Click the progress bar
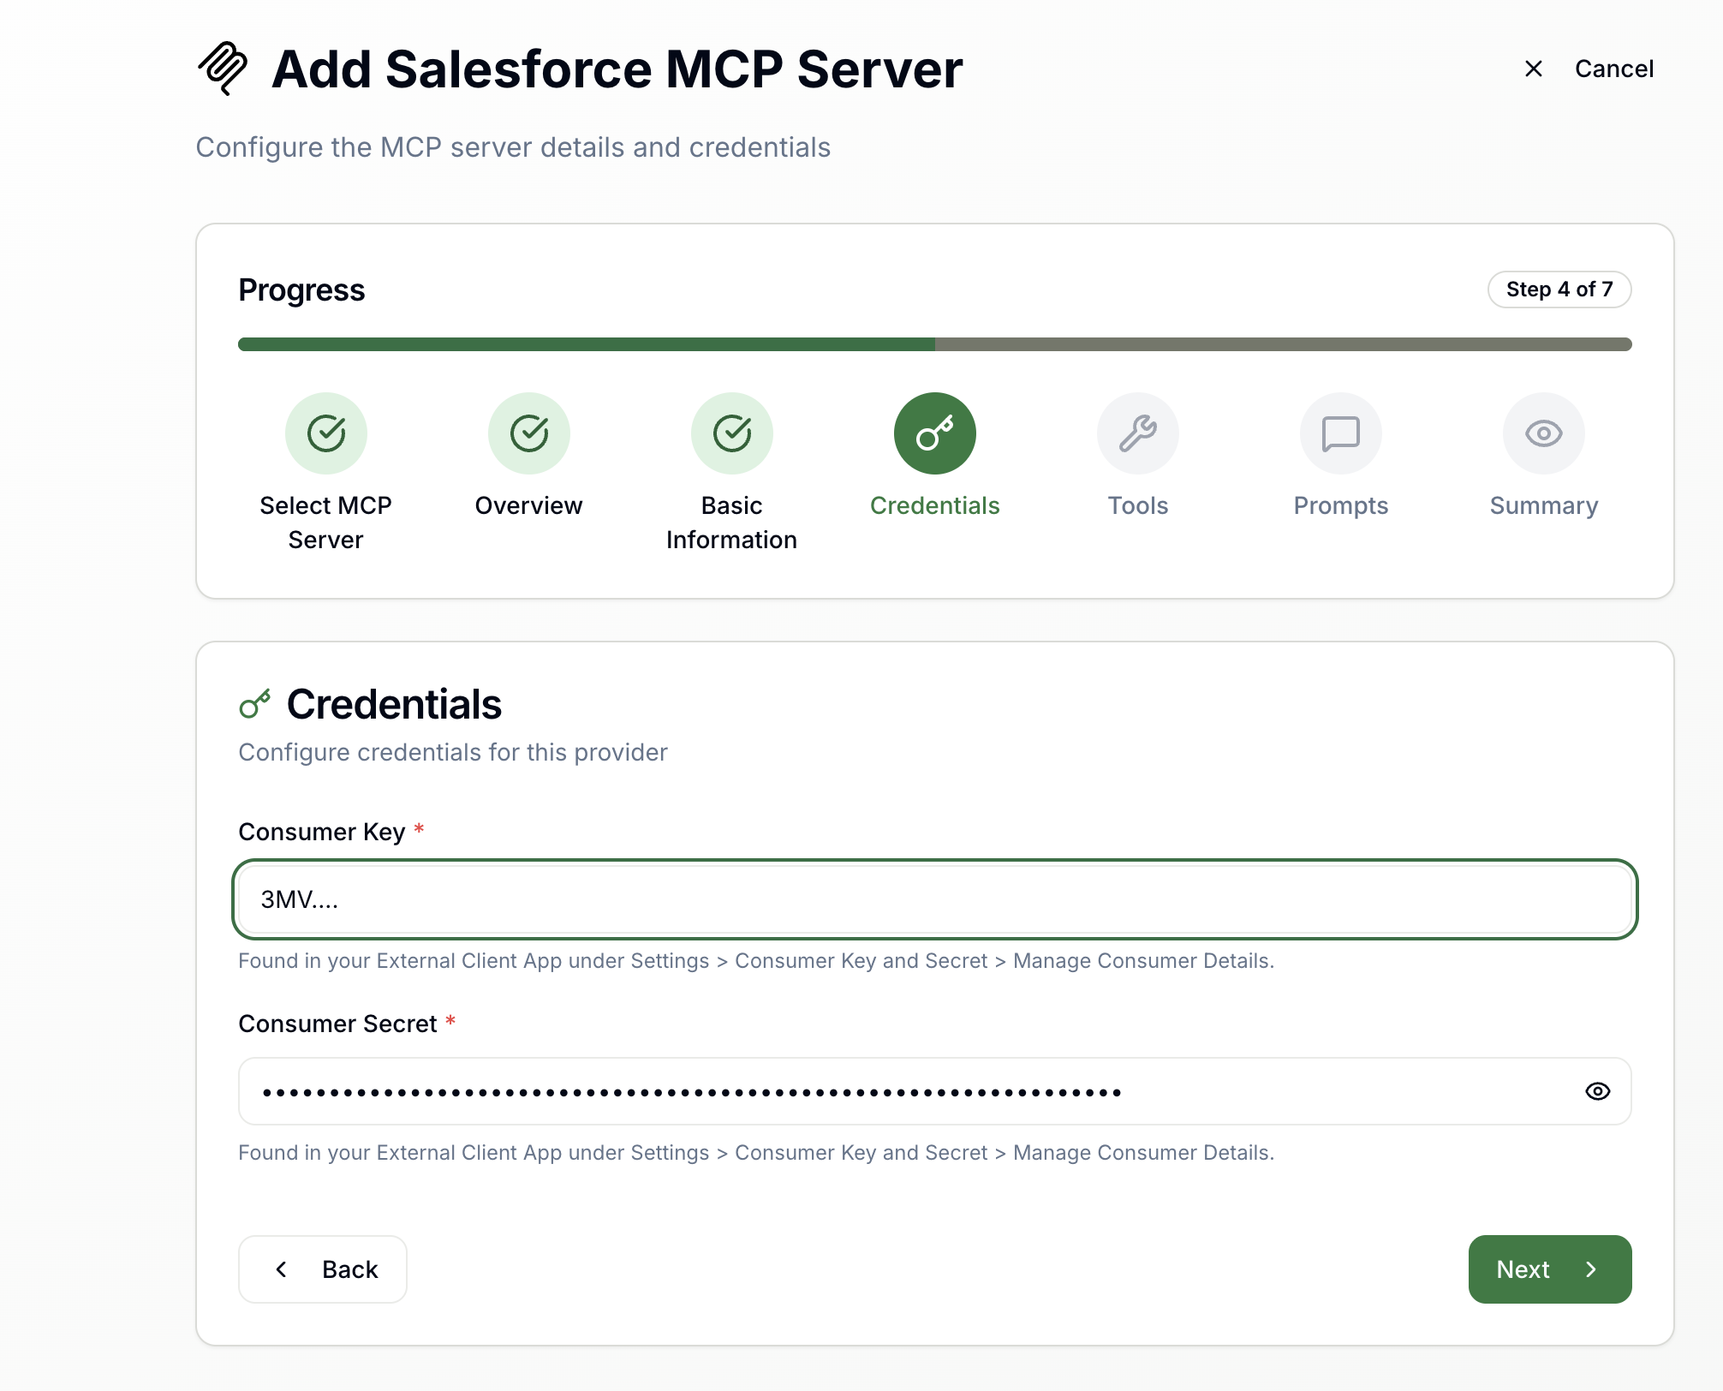This screenshot has height=1391, width=1723. pos(935,344)
